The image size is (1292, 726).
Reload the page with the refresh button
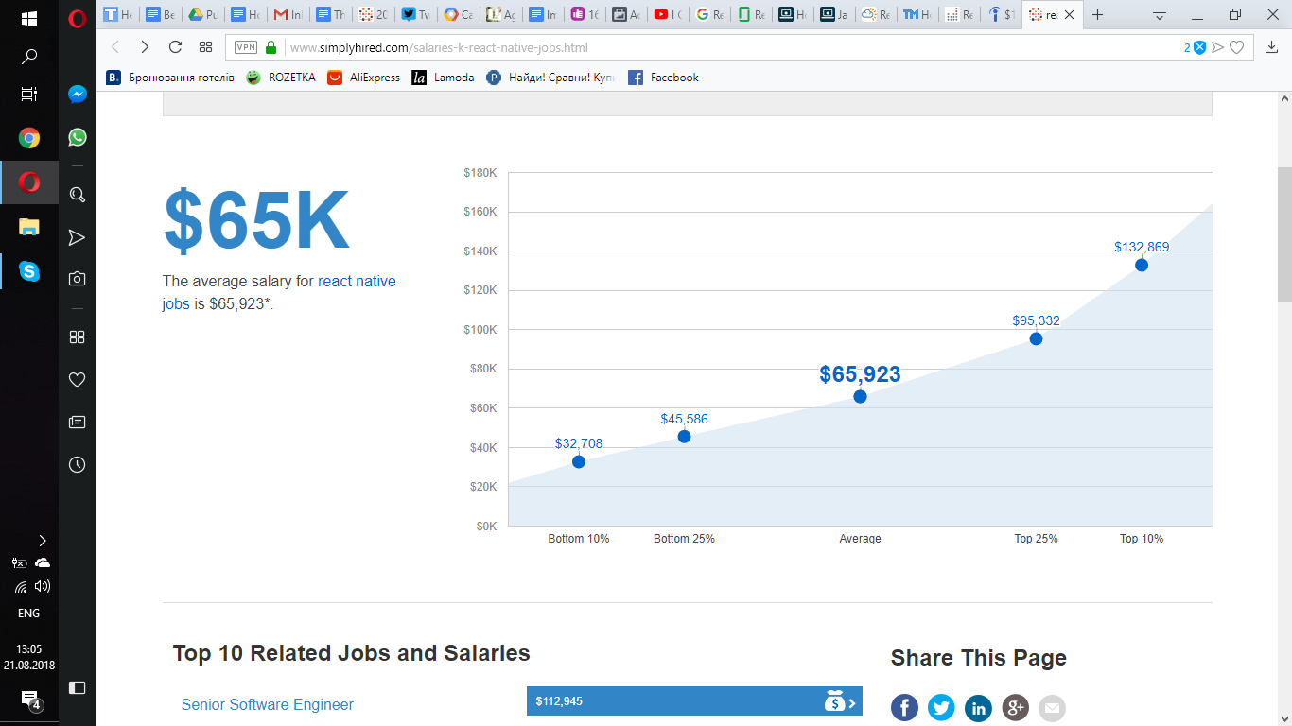(175, 47)
